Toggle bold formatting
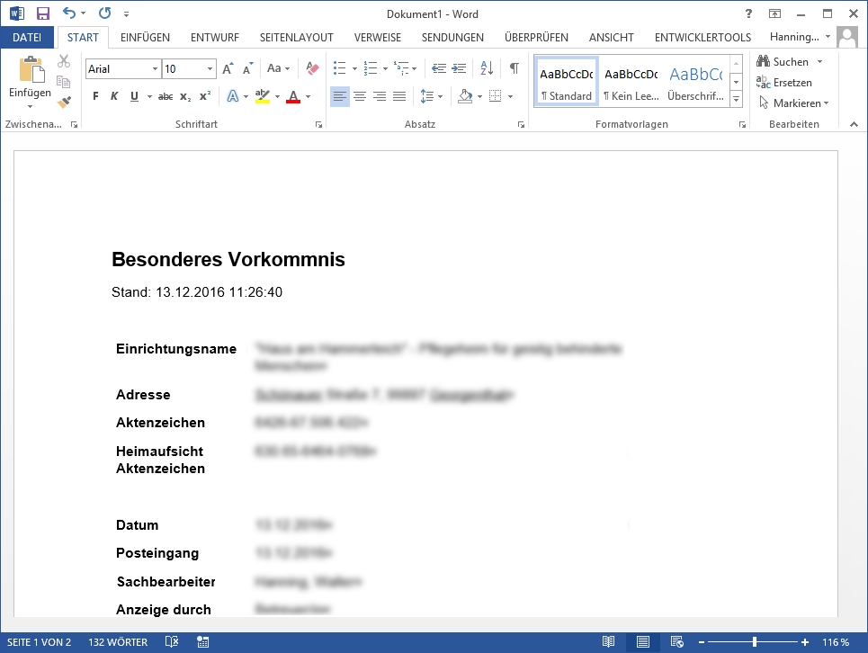 tap(95, 96)
